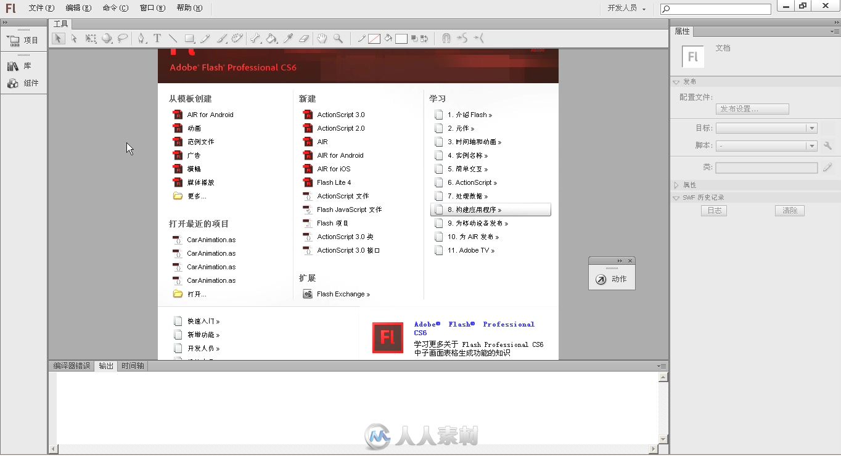Switch to the 时间轴 tab
The image size is (841, 456).
click(x=133, y=365)
